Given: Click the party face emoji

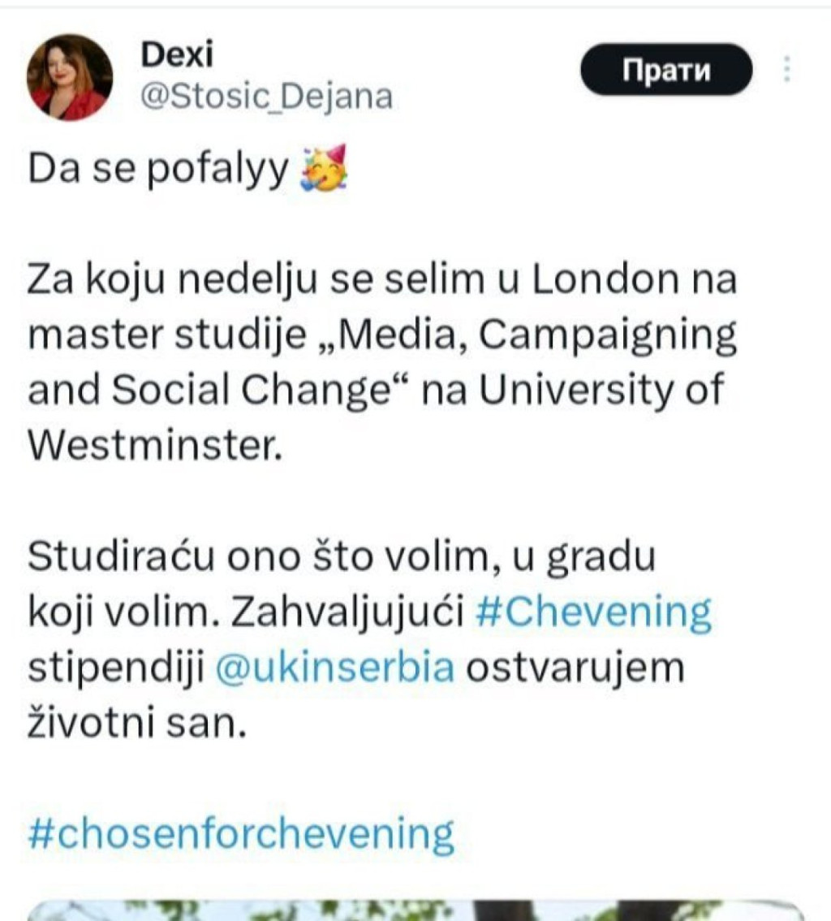Looking at the screenshot, I should click(323, 170).
